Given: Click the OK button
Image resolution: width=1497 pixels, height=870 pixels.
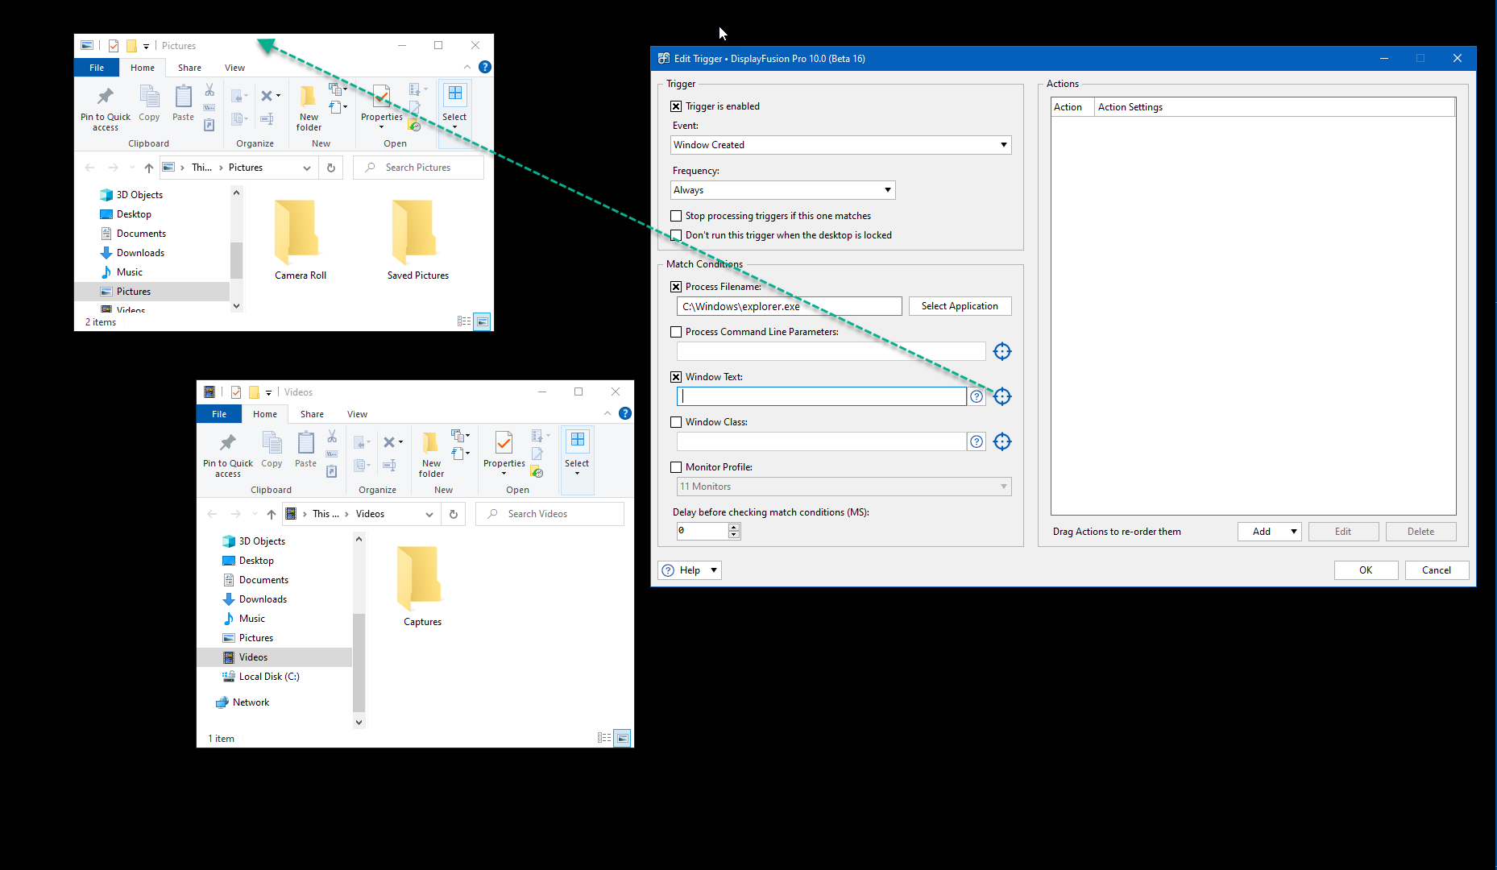Looking at the screenshot, I should pos(1366,570).
